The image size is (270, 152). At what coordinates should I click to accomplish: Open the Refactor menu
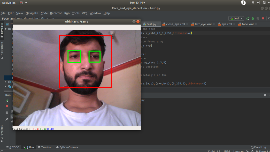56,13
